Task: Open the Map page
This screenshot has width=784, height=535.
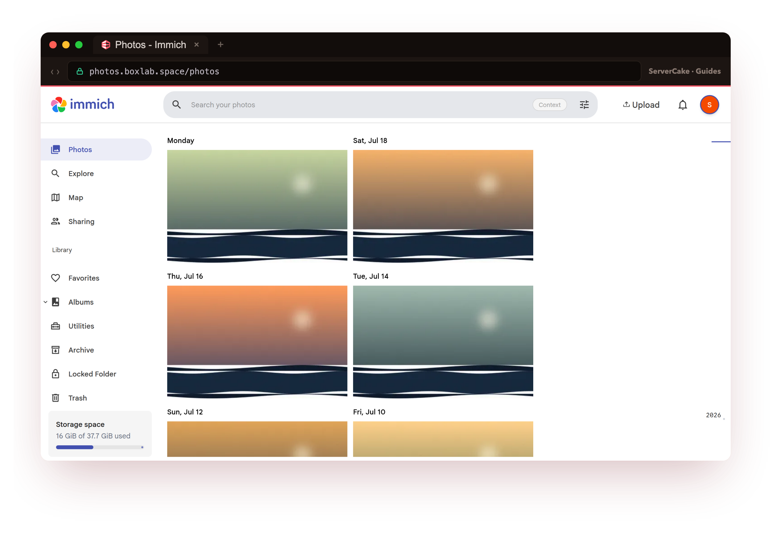Action: [x=96, y=198]
